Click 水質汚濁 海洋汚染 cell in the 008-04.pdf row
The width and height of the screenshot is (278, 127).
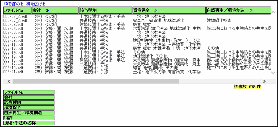click(167, 28)
